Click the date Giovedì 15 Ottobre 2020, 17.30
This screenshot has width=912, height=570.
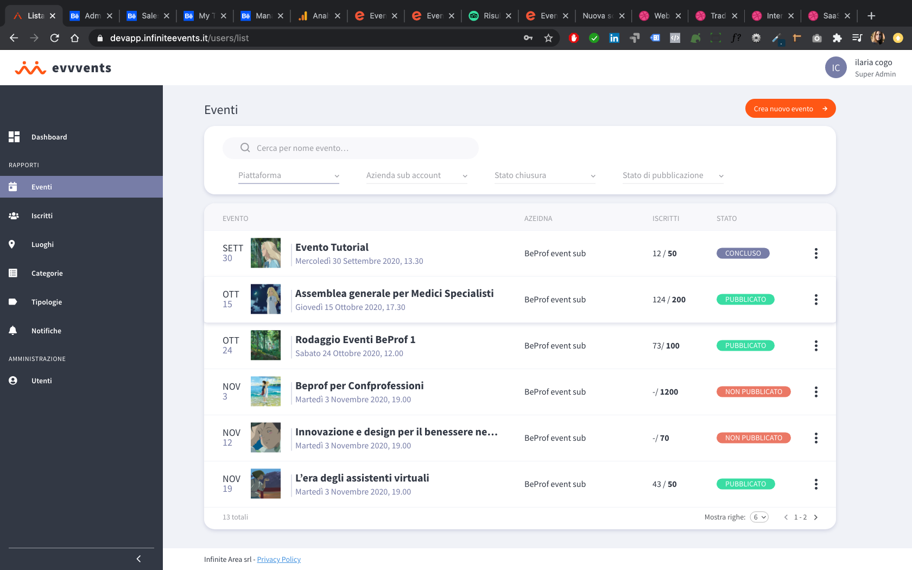(x=350, y=307)
